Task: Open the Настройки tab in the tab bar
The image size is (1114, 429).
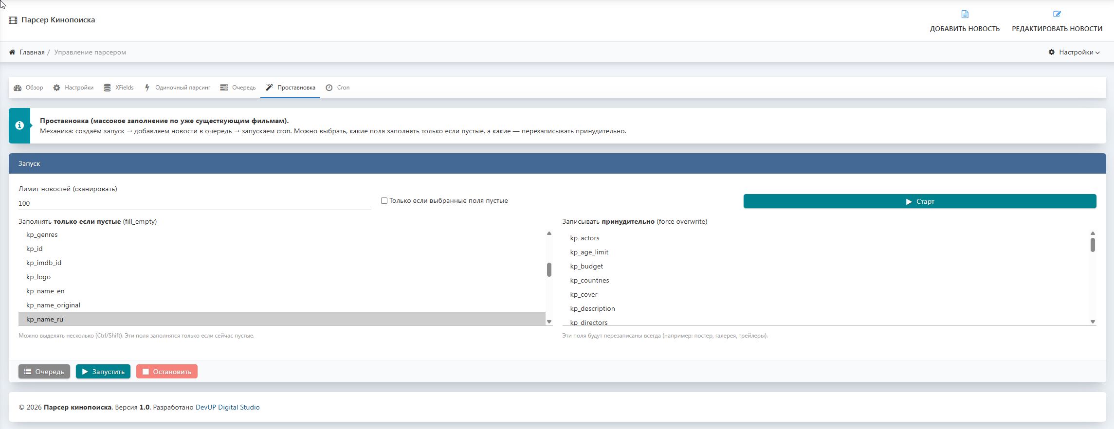Action: pos(73,88)
